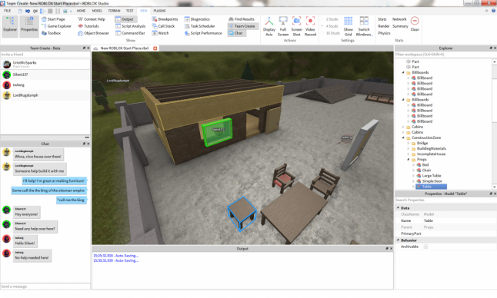Click the Physics stats button
This screenshot has width=497, height=298.
tap(384, 33)
